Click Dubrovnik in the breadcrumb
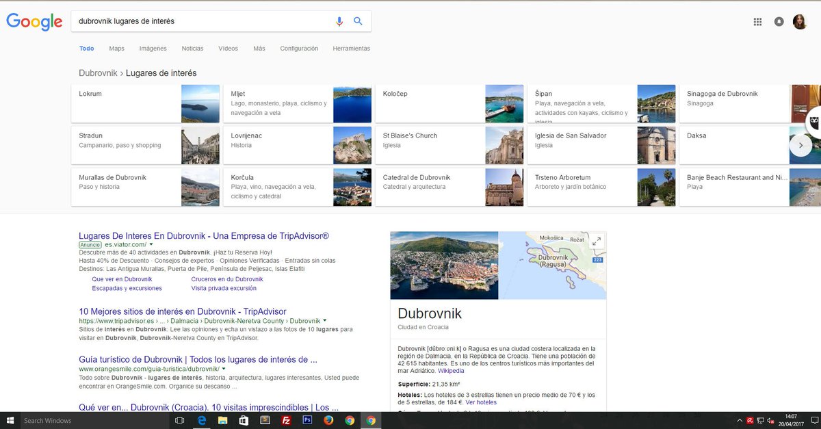This screenshot has height=429, width=821. tap(99, 73)
